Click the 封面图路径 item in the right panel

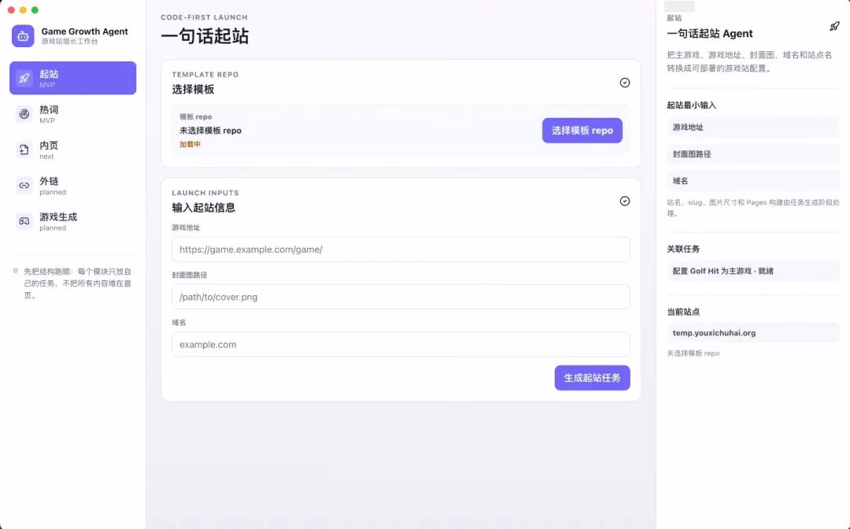coord(753,154)
